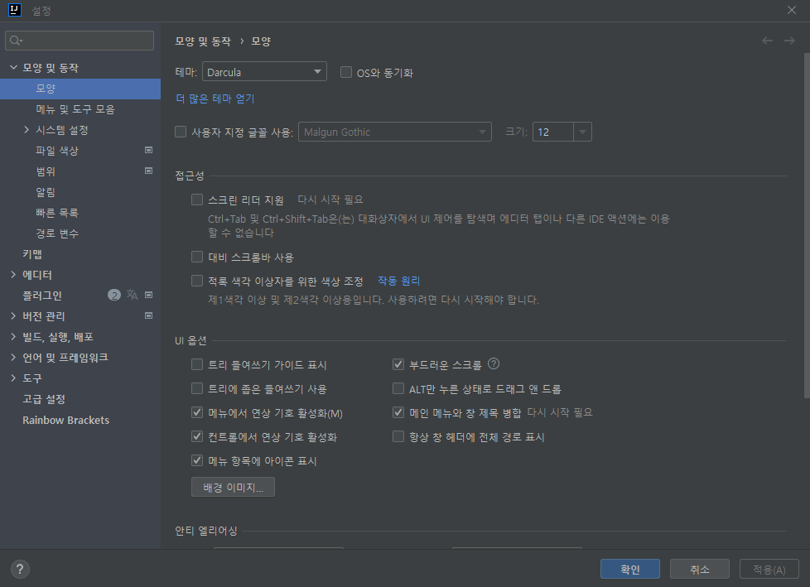Confirm with the 확인 button

point(629,569)
